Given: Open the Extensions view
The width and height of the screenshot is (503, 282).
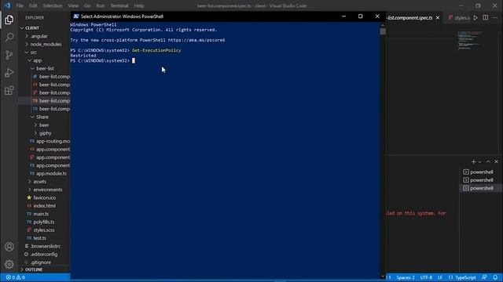Looking at the screenshot, I should point(9,91).
